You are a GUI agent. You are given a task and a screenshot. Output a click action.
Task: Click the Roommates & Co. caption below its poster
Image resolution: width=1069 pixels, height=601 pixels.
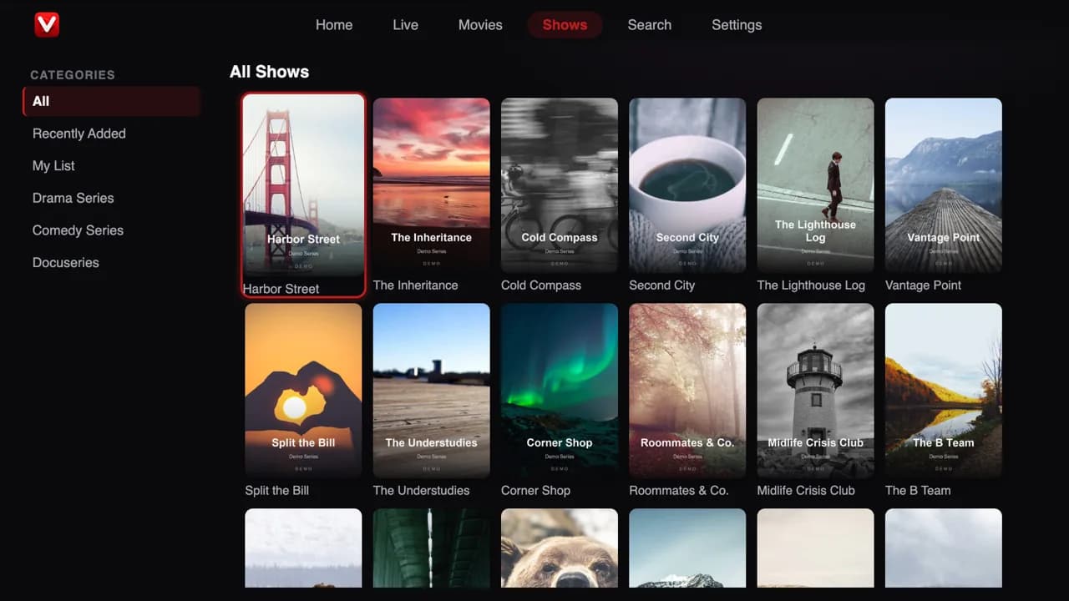pos(679,491)
